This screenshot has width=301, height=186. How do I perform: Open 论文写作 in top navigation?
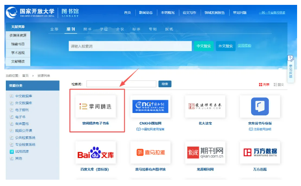pos(189,13)
